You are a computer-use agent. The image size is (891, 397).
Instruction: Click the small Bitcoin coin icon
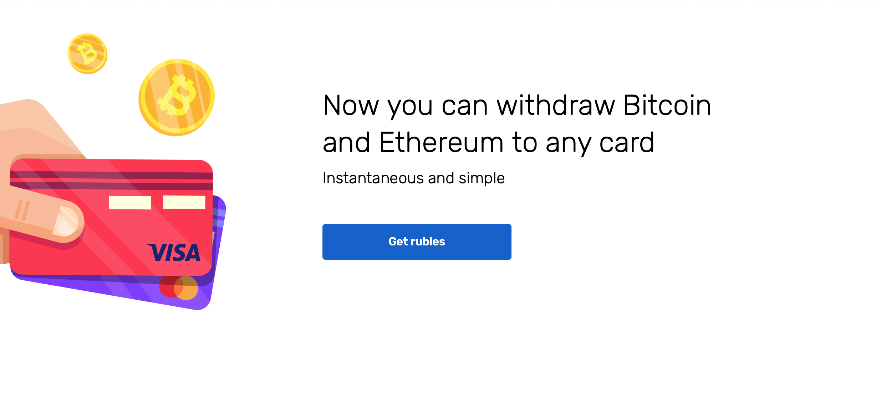click(x=87, y=54)
